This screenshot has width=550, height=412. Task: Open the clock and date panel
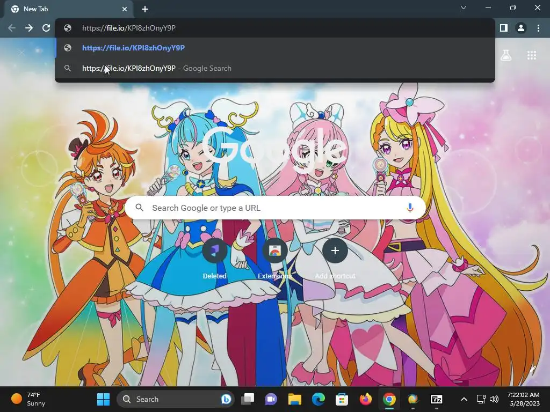pos(523,399)
